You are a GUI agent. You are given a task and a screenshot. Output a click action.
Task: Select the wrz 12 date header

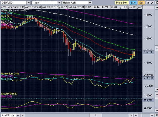20,7
